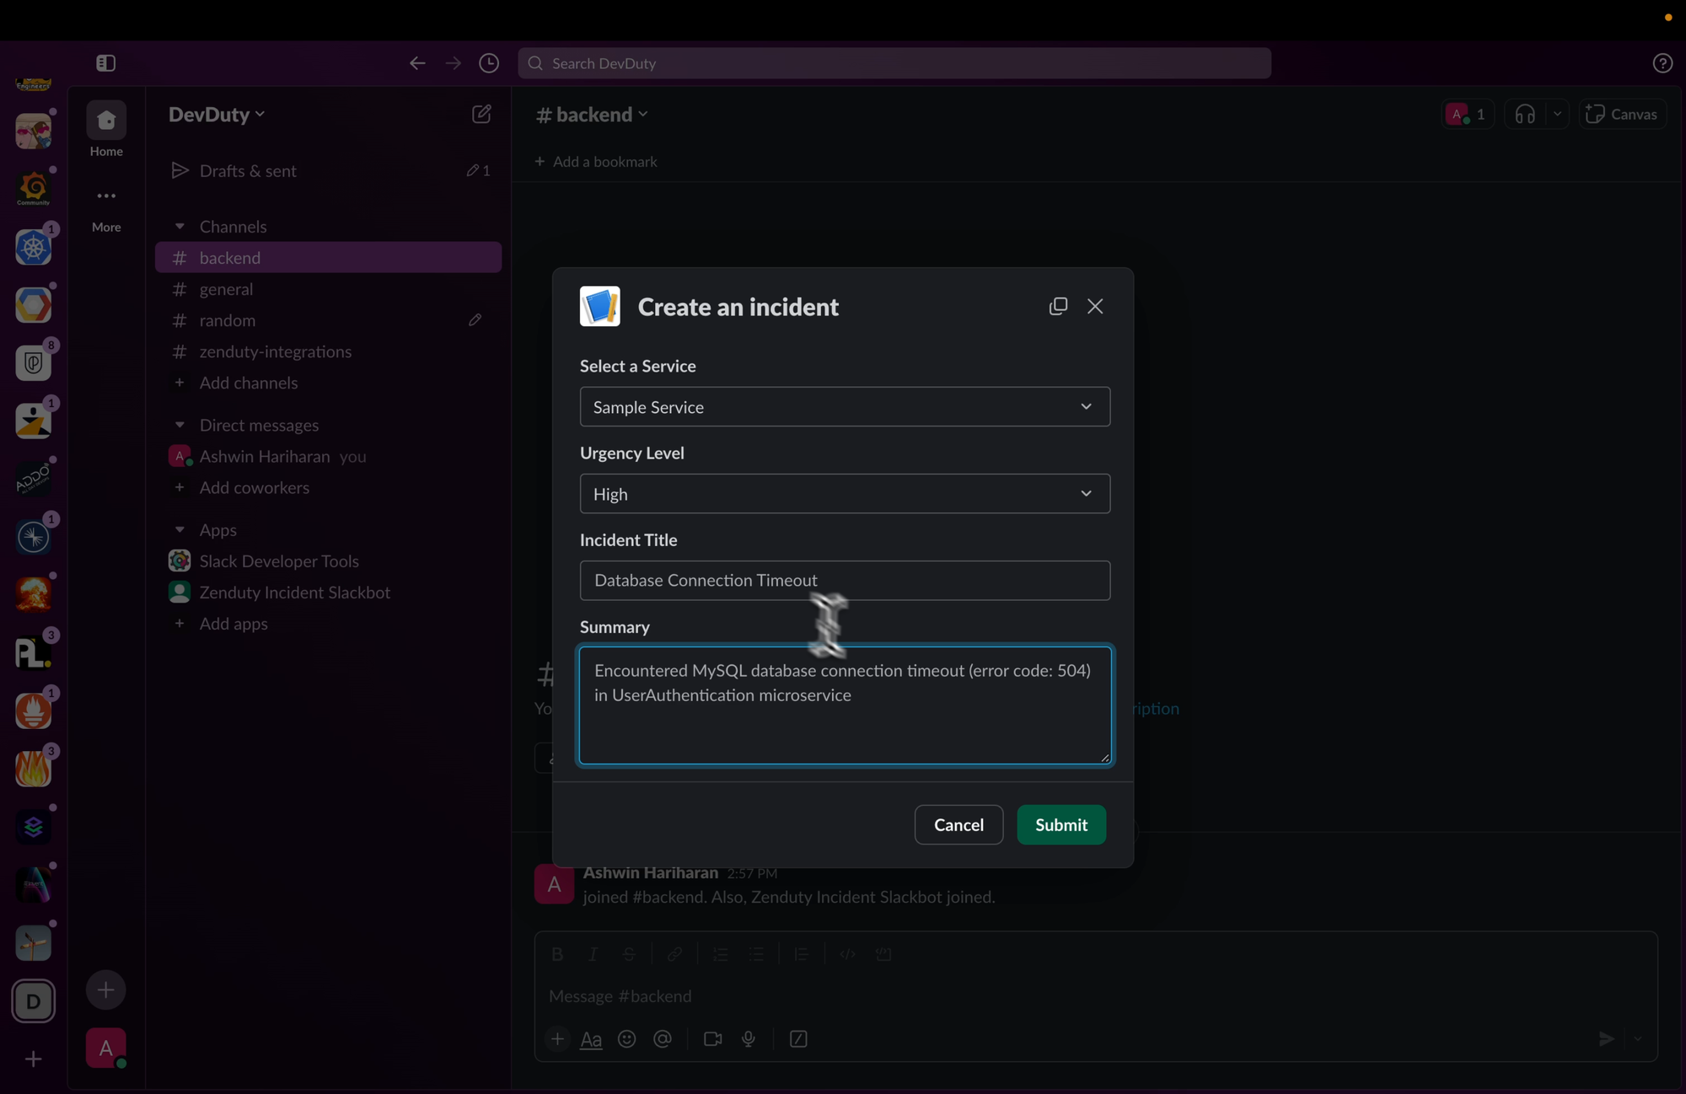
Task: Click the bold formatting icon
Action: [x=556, y=954]
